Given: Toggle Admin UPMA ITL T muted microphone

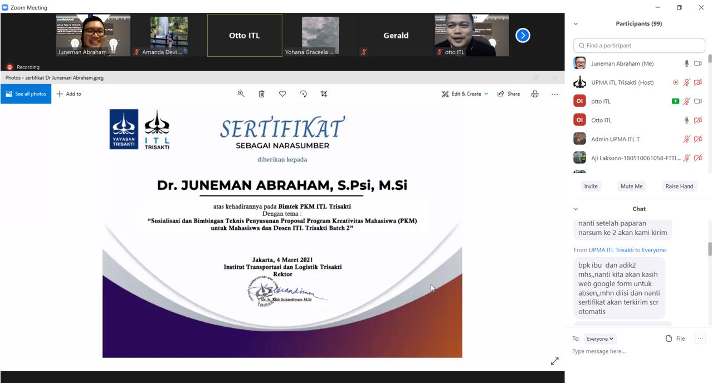Looking at the screenshot, I should 687,139.
